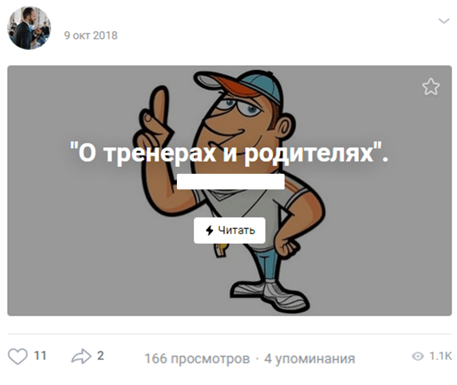Click the white author bar under the title
The height and width of the screenshot is (385, 457).
[x=230, y=182]
